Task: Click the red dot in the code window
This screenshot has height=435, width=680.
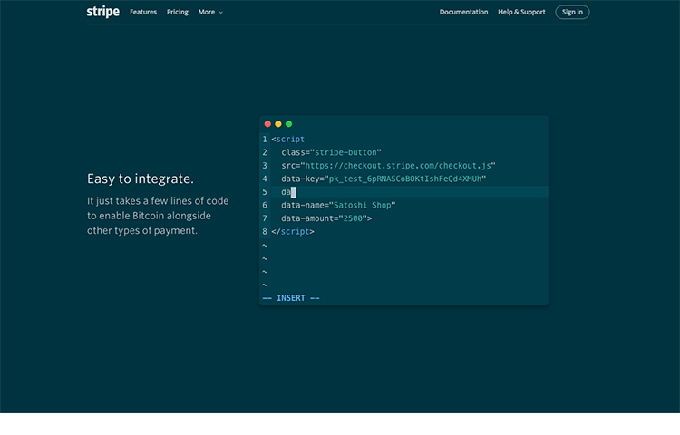Action: 267,124
